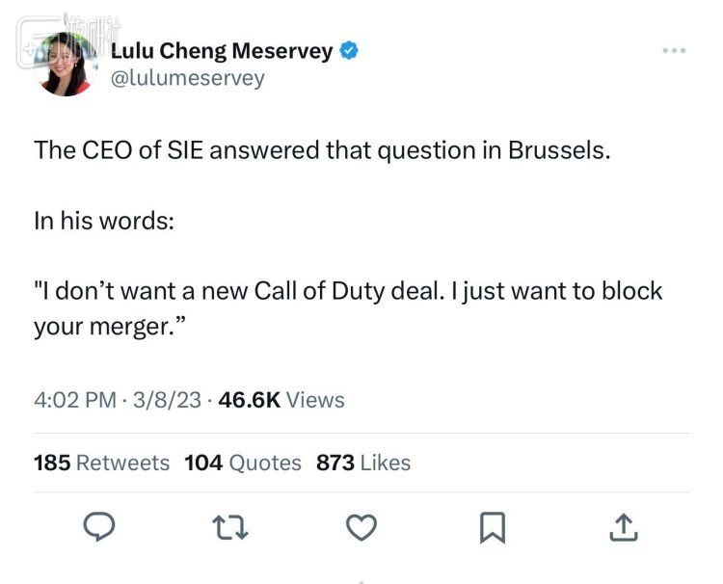This screenshot has width=723, height=584.
Task: View the 104 Quotes list
Action: [x=242, y=463]
